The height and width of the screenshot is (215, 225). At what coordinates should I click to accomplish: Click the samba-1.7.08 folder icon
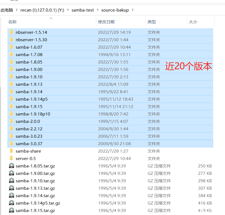11,54
